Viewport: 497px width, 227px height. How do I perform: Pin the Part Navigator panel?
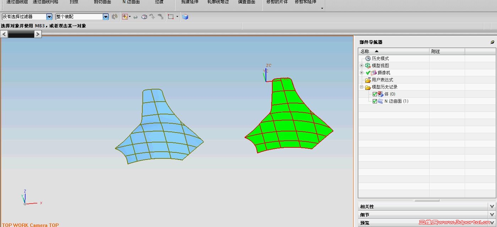[492, 42]
